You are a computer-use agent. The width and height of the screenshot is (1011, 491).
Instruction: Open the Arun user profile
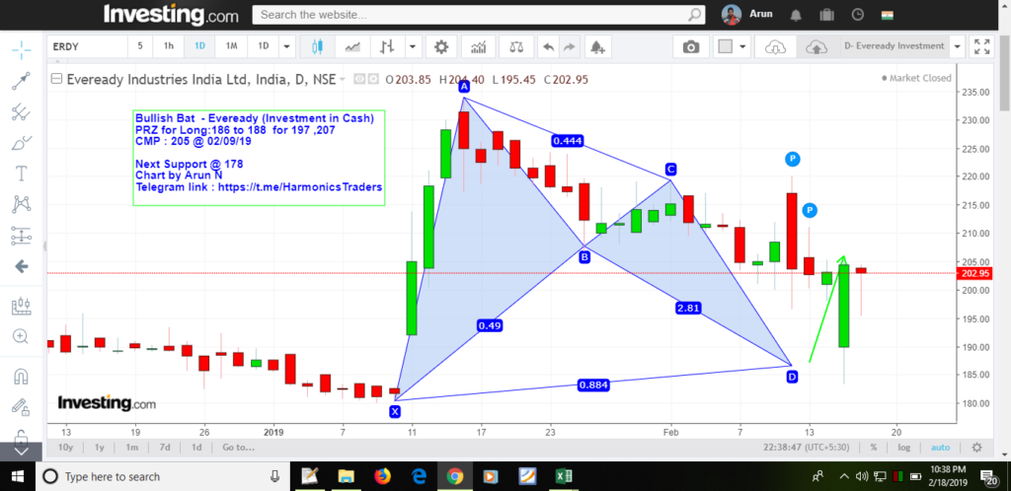748,14
